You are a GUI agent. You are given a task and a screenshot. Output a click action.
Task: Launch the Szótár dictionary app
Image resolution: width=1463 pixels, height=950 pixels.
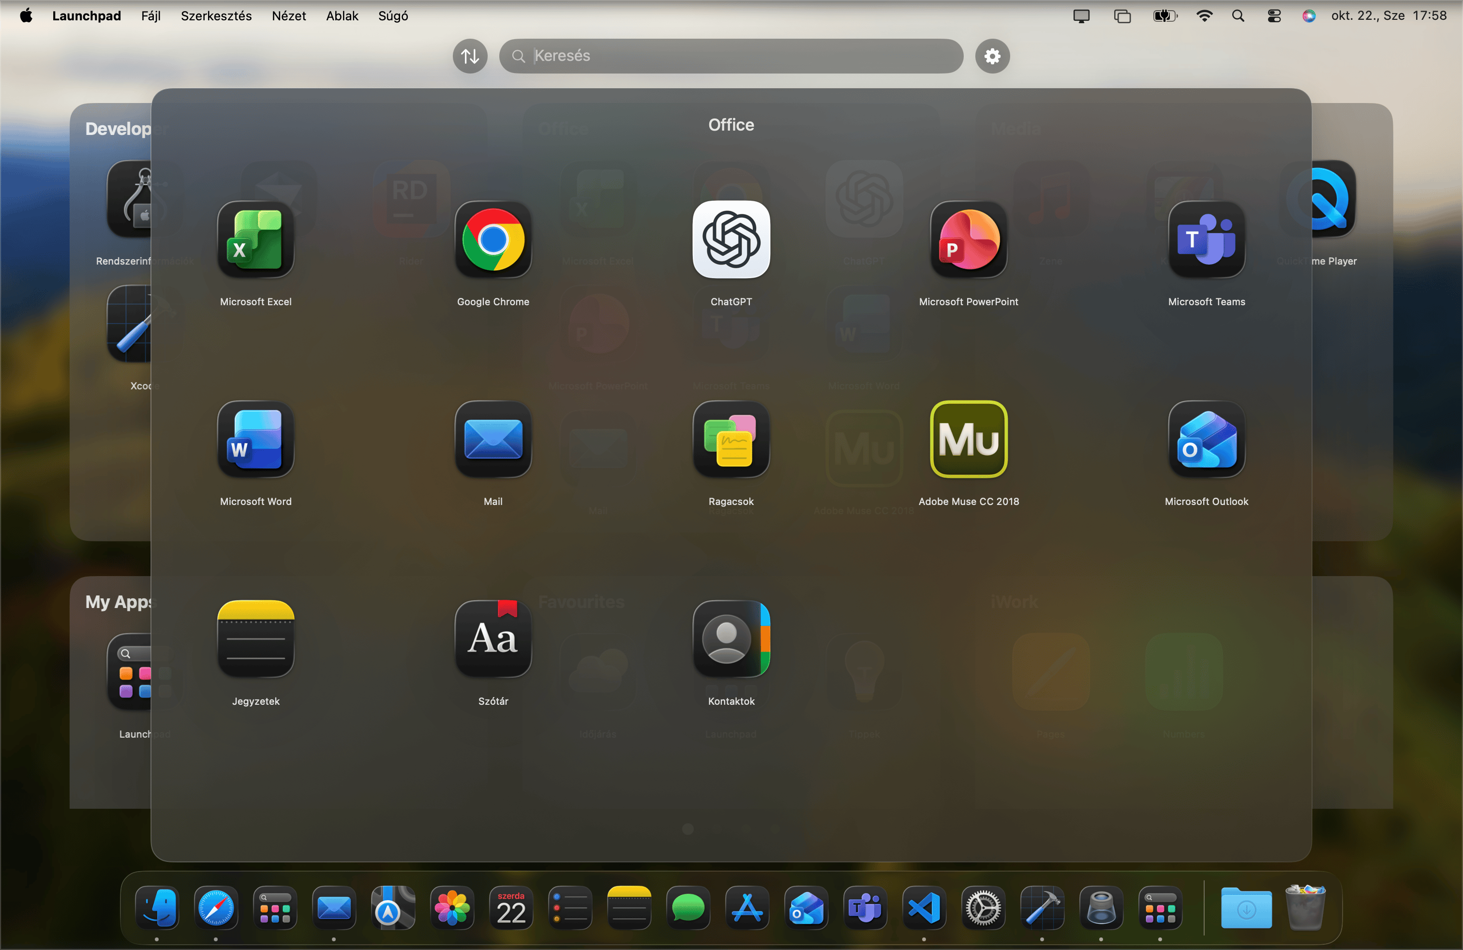point(493,639)
